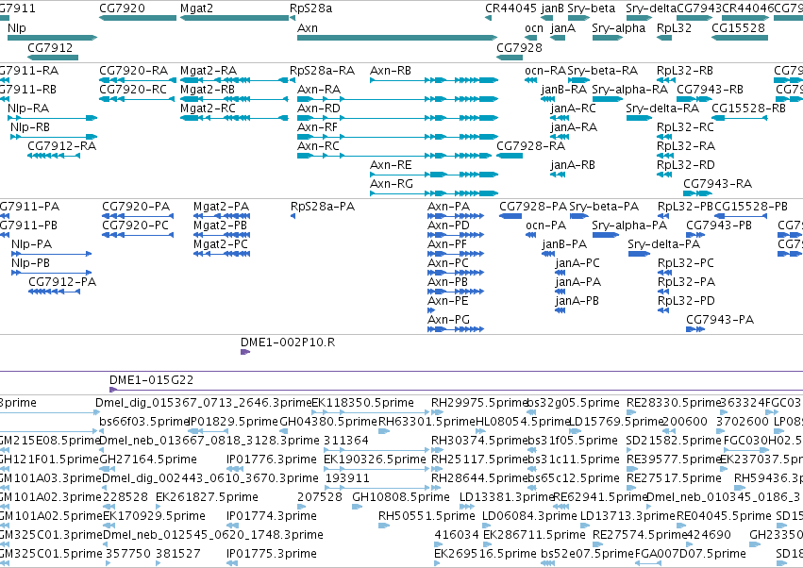
Task: Select transcript CG7928-RA
Action: [x=530, y=146]
